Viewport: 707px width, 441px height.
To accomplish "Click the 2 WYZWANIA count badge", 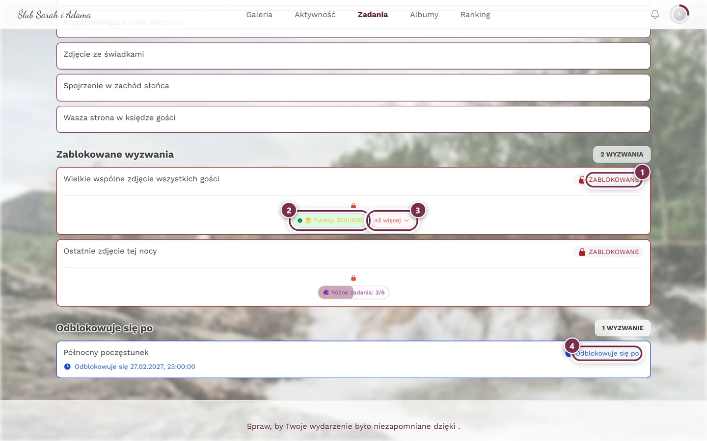I will pos(622,154).
